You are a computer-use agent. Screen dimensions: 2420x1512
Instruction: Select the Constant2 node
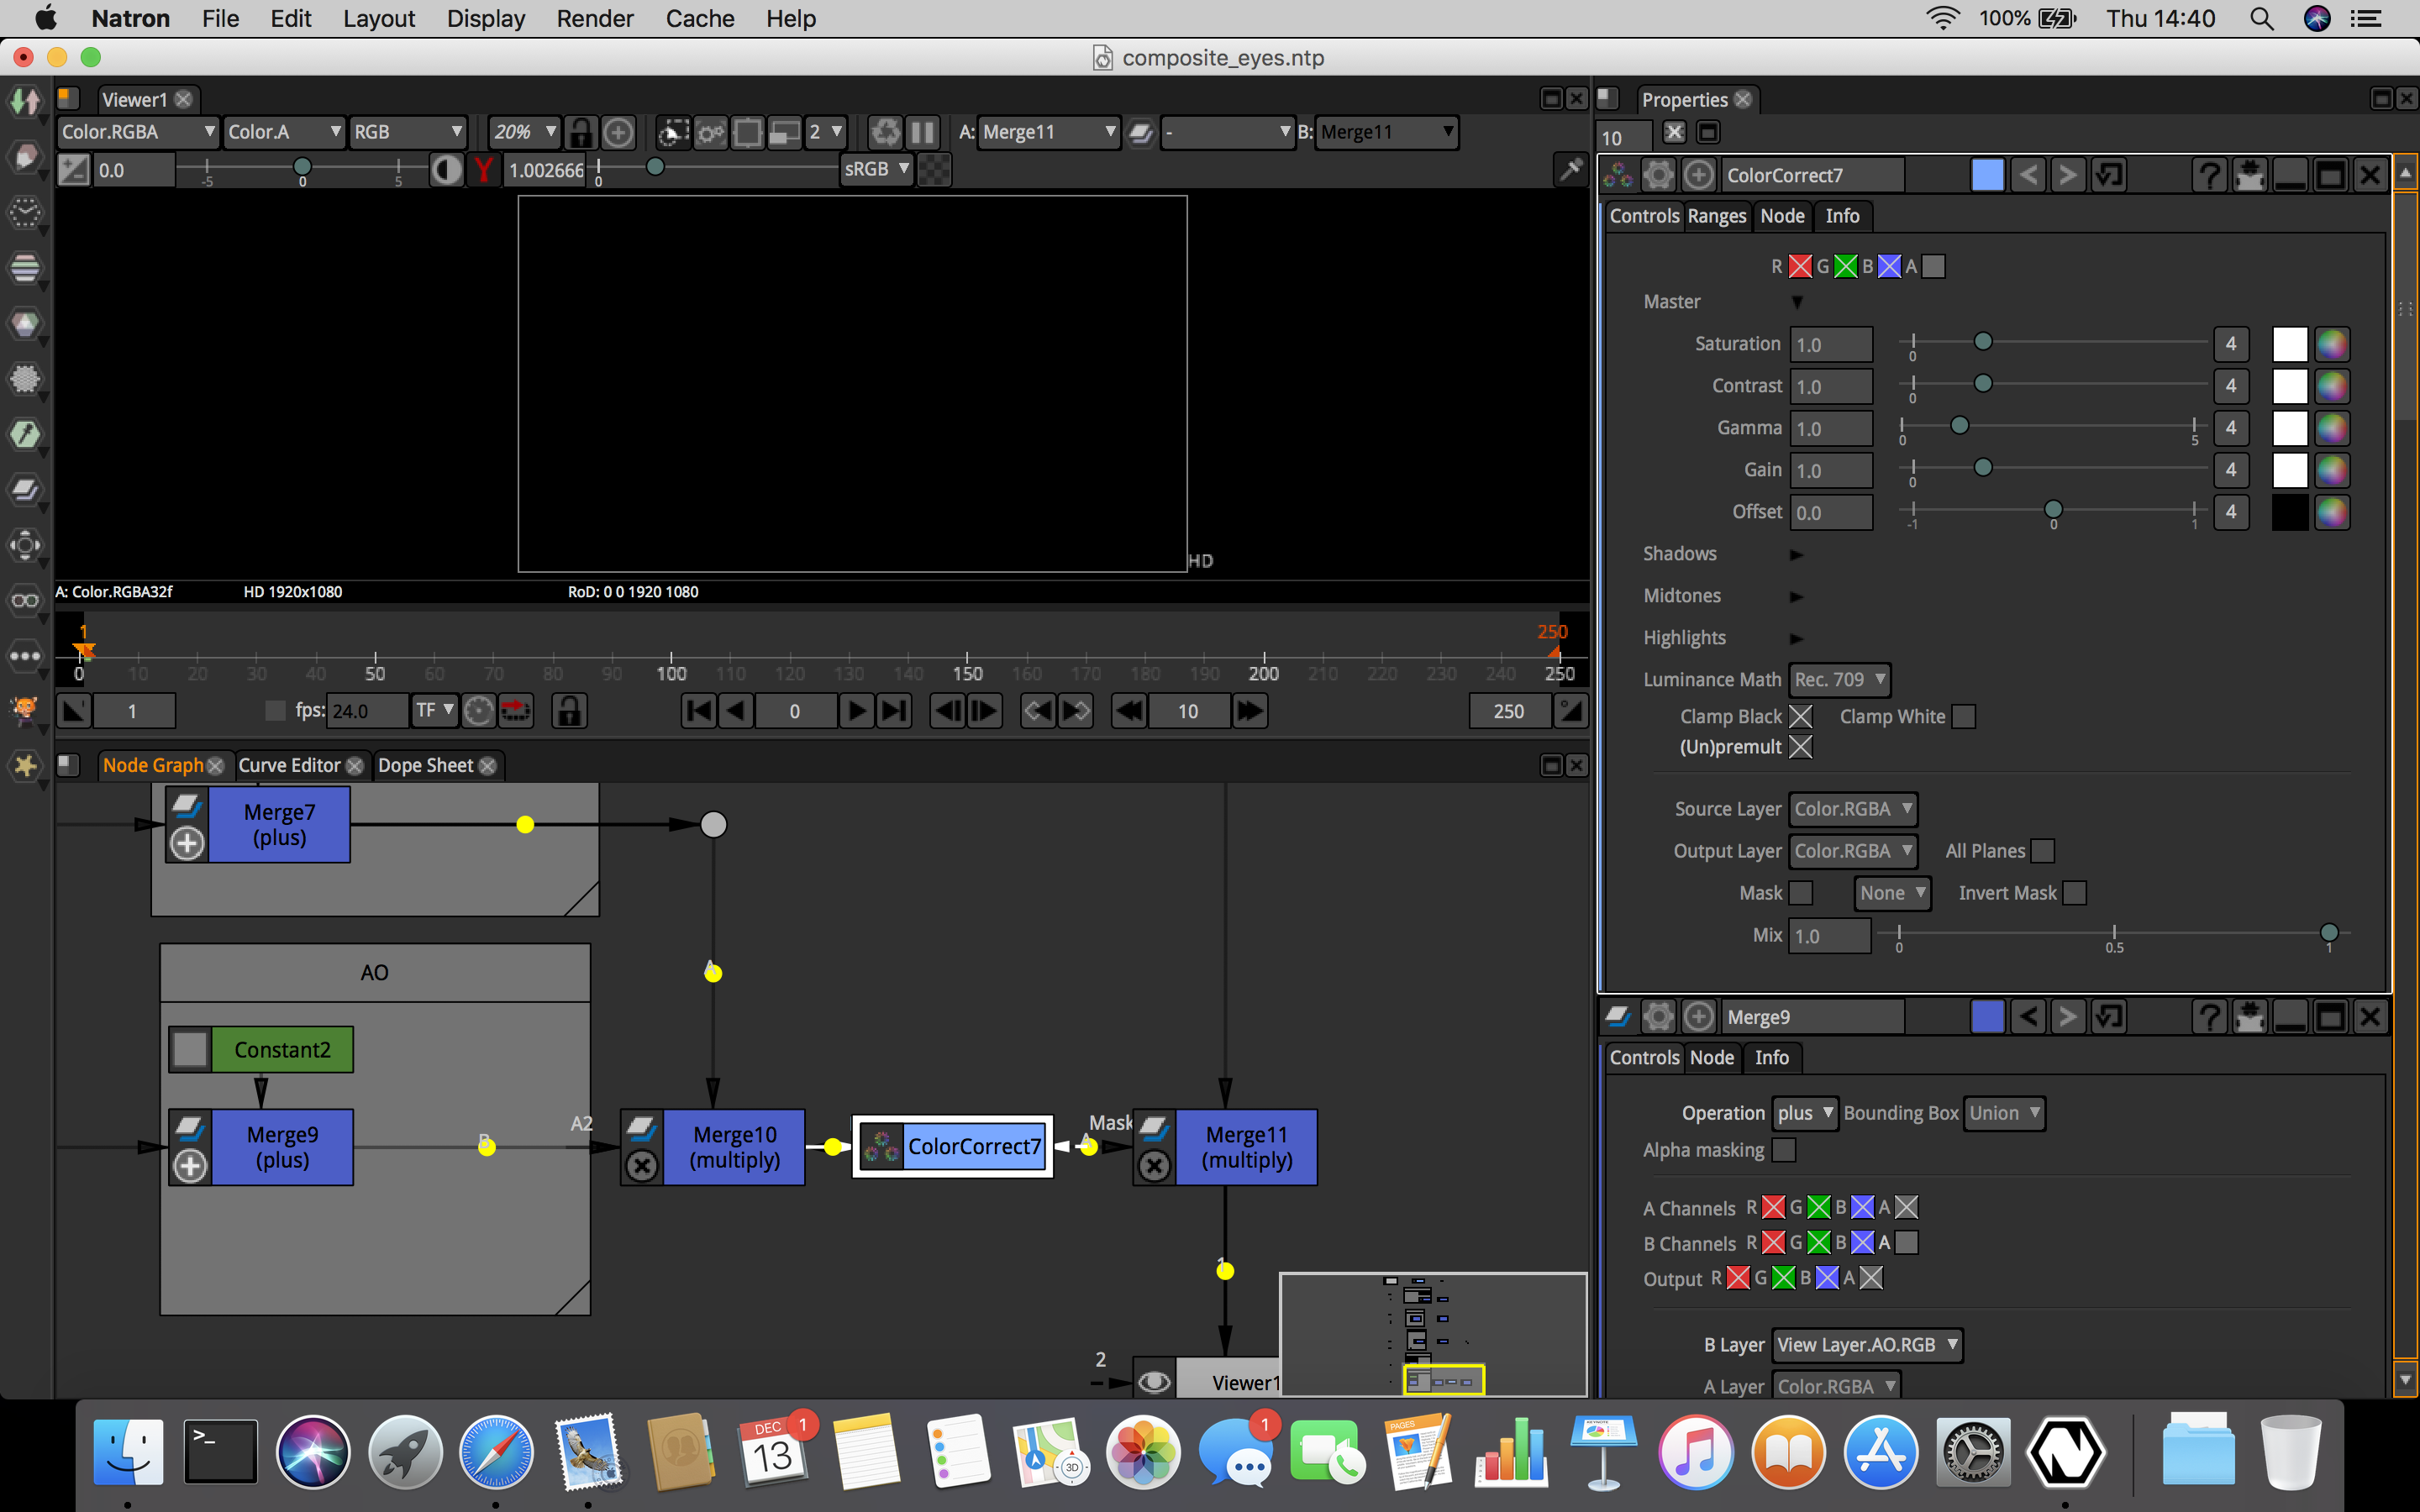coord(261,1050)
